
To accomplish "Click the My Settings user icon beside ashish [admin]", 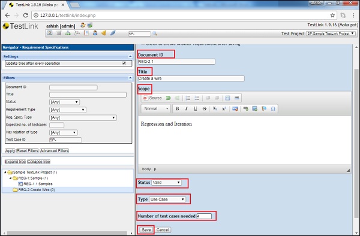I will tap(83, 25).
